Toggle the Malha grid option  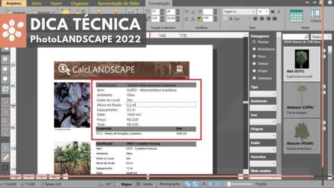click(x=144, y=184)
